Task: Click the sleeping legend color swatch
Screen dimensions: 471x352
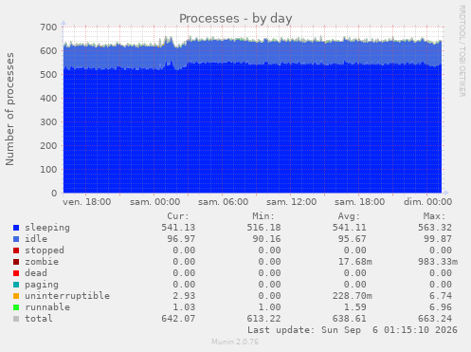Action: 16,228
